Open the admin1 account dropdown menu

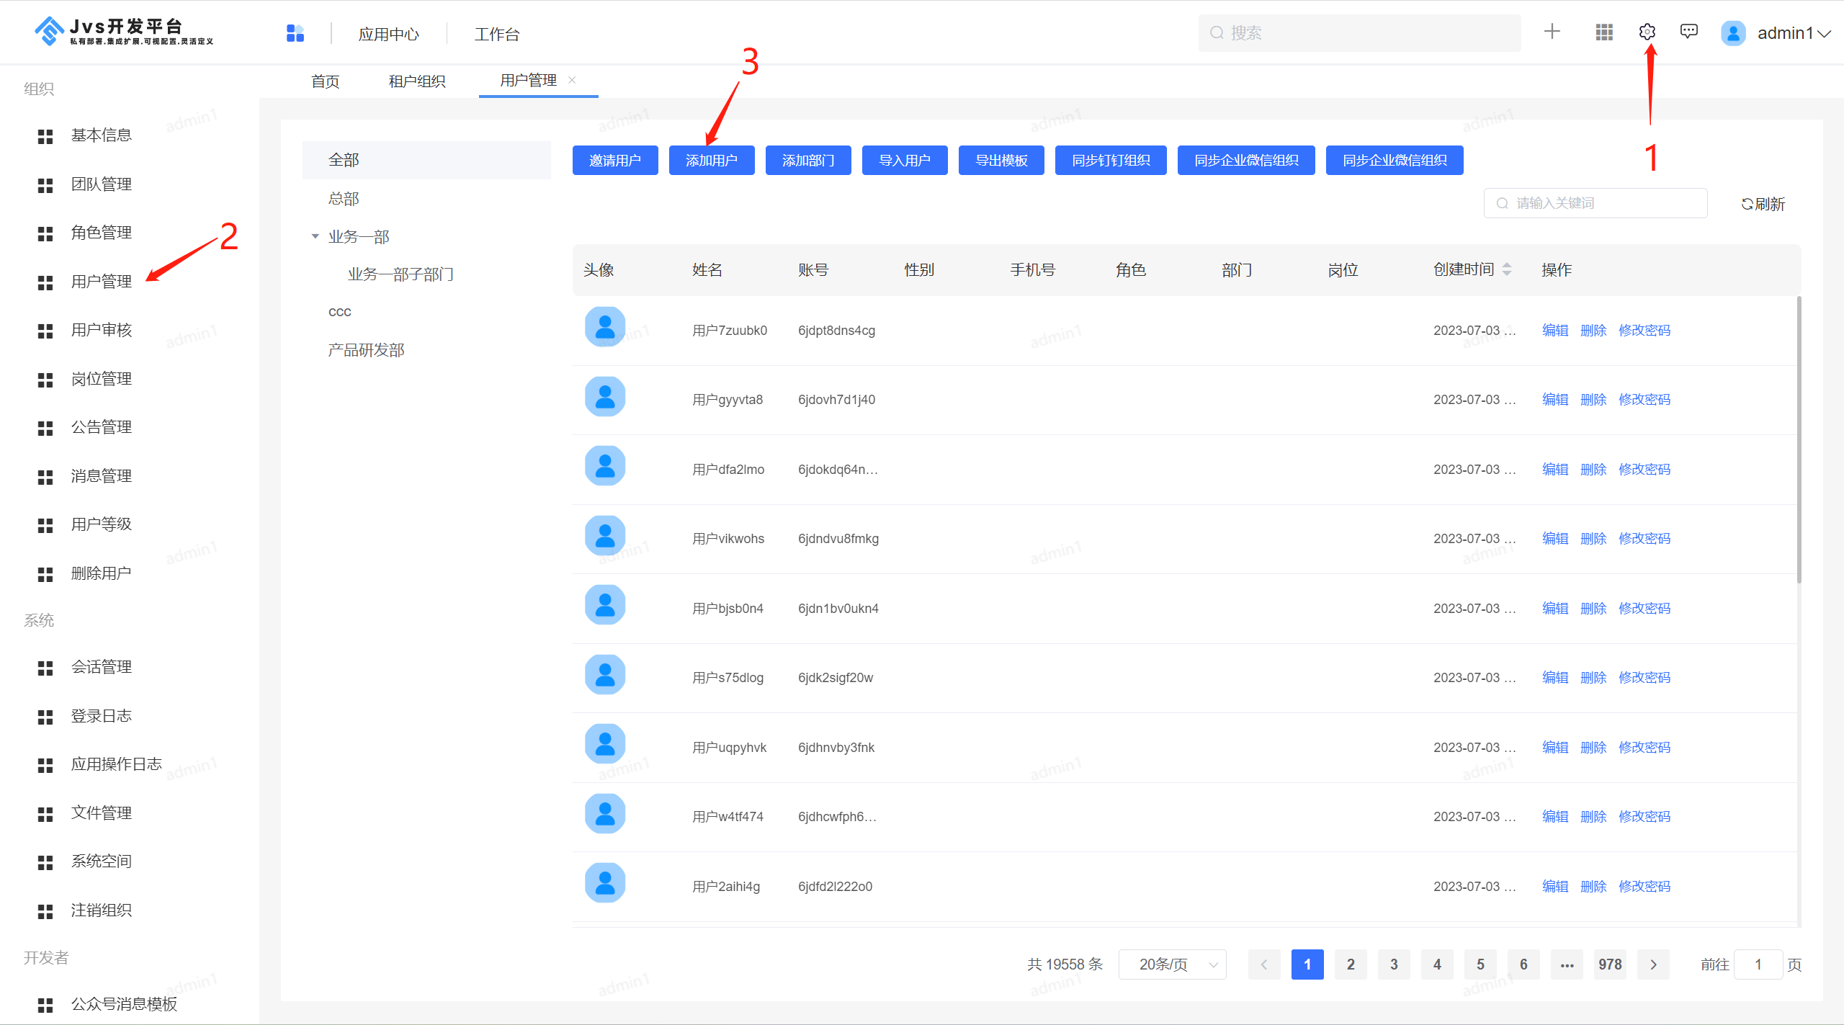(x=1792, y=33)
